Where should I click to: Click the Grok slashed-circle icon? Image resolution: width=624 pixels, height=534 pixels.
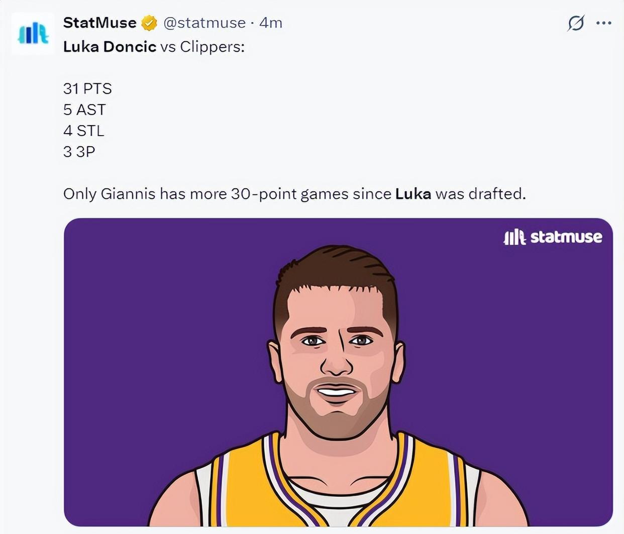click(x=576, y=23)
